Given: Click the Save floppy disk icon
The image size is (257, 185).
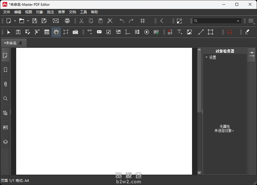Looking at the screenshot, I should (35, 21).
